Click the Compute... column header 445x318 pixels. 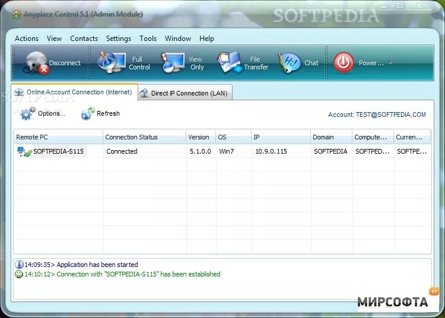tap(373, 137)
